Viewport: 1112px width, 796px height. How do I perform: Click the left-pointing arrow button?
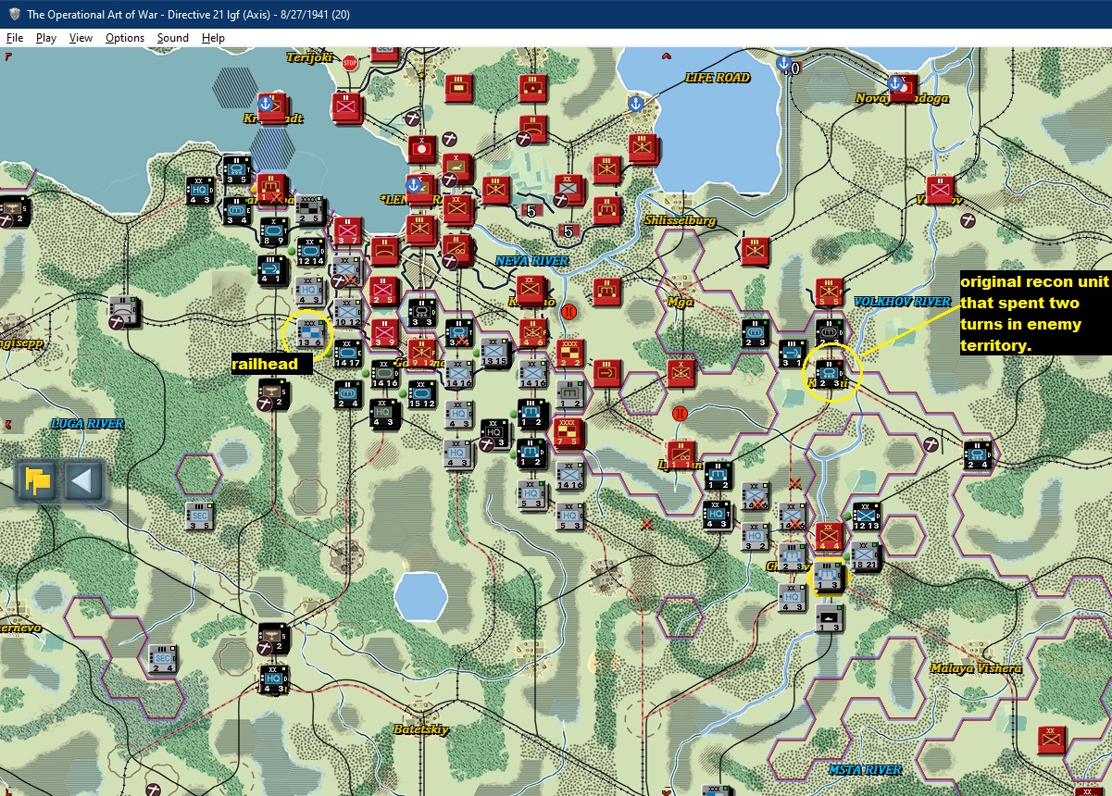pyautogui.click(x=82, y=482)
